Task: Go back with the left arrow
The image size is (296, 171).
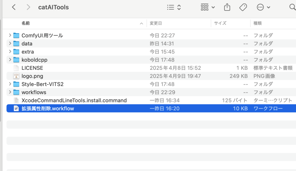Action: 14,7
